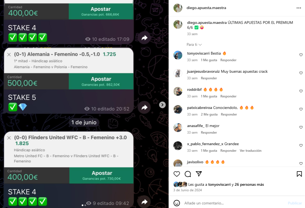Save post with bookmark icon

pyautogui.click(x=299, y=174)
